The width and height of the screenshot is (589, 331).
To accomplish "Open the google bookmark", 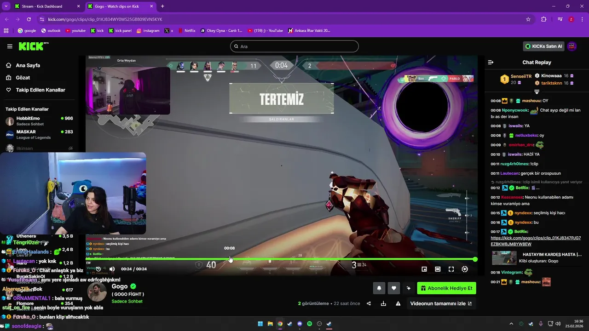I will pyautogui.click(x=27, y=31).
